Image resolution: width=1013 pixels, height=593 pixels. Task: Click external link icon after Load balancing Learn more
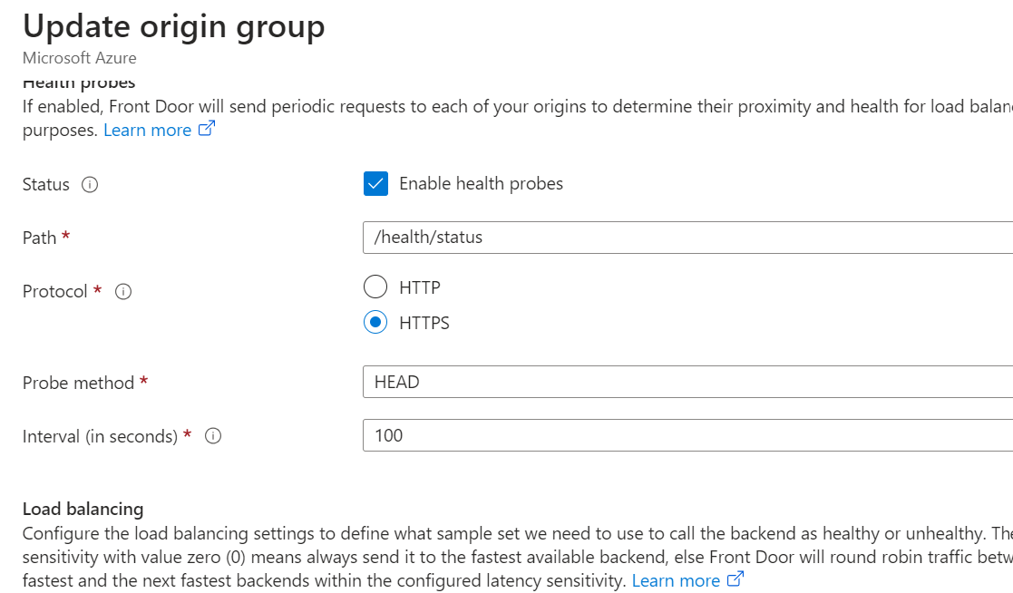[x=735, y=579]
